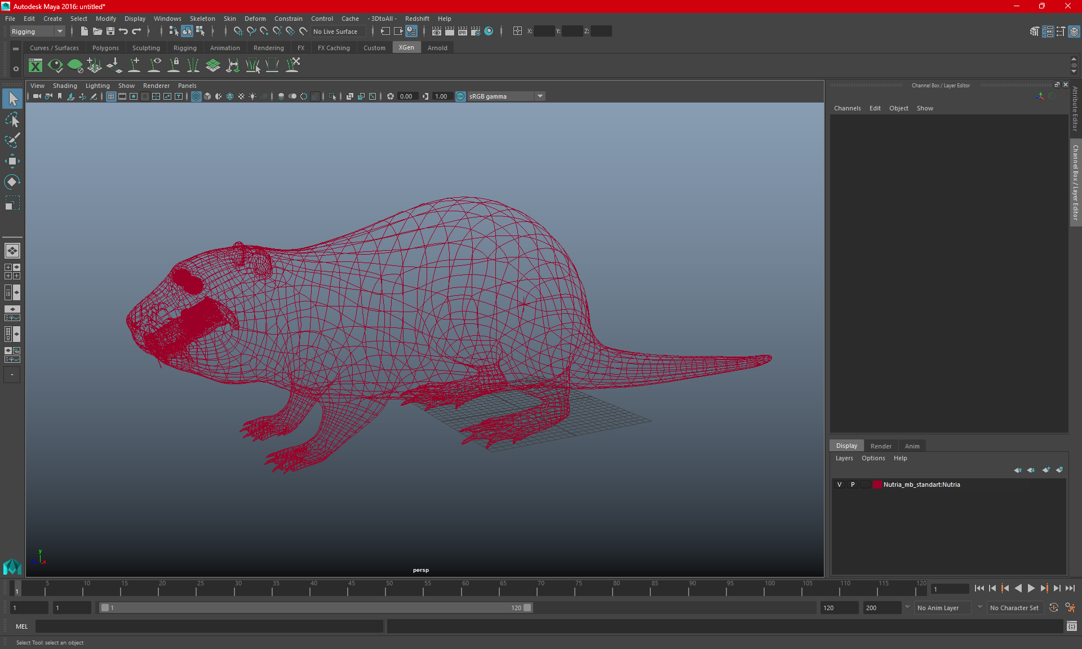
Task: Play the animation backwards
Action: pyautogui.click(x=1018, y=588)
